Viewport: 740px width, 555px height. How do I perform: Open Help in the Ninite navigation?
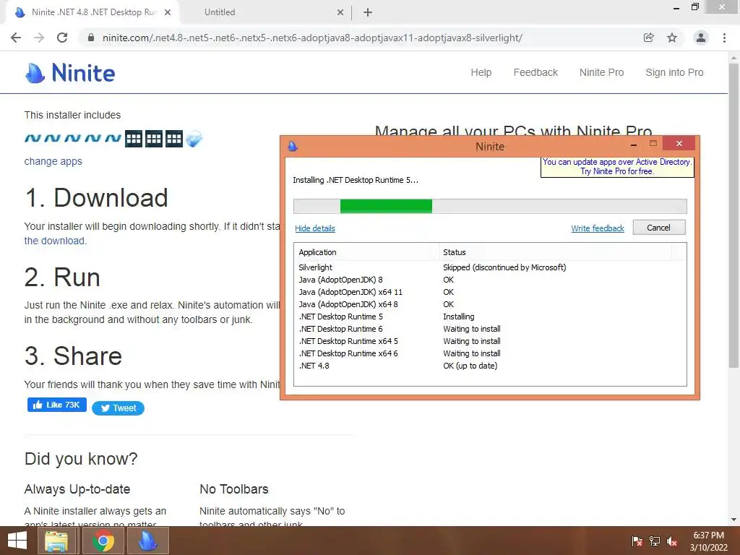click(x=481, y=73)
